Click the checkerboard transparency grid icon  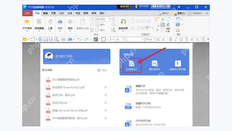pyautogui.click(x=163, y=25)
